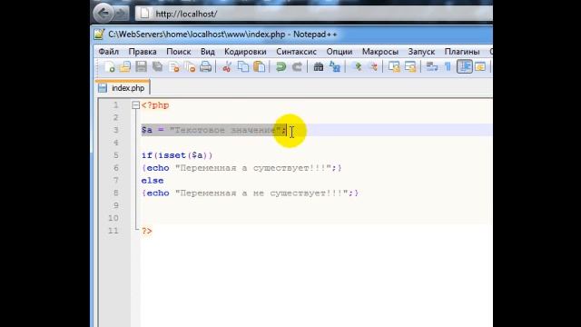Click the Open file folder icon
This screenshot has width=581, height=327.
click(x=125, y=66)
